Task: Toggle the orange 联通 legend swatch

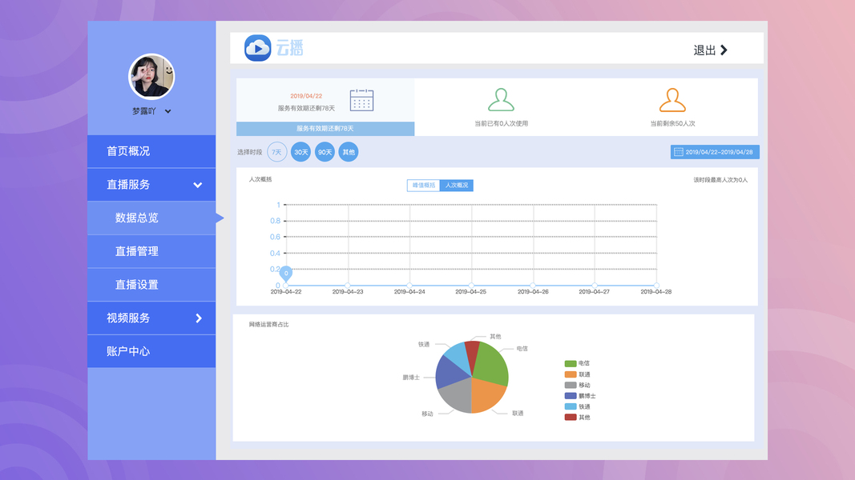Action: coord(571,374)
